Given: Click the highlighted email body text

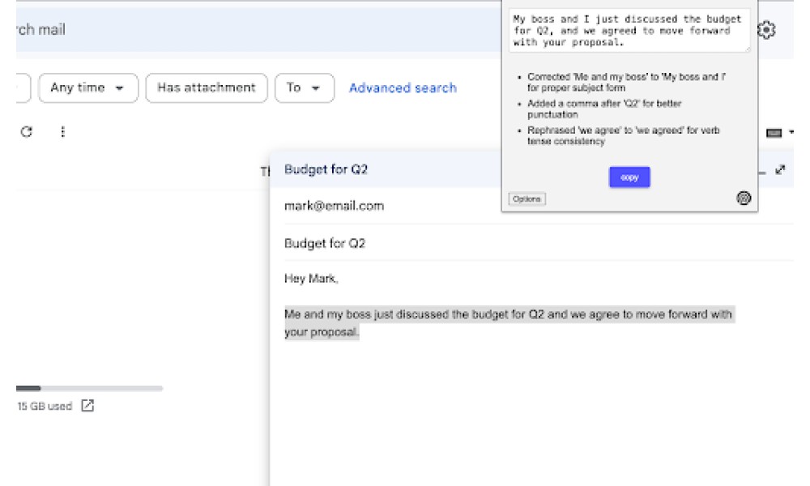Looking at the screenshot, I should (x=509, y=323).
